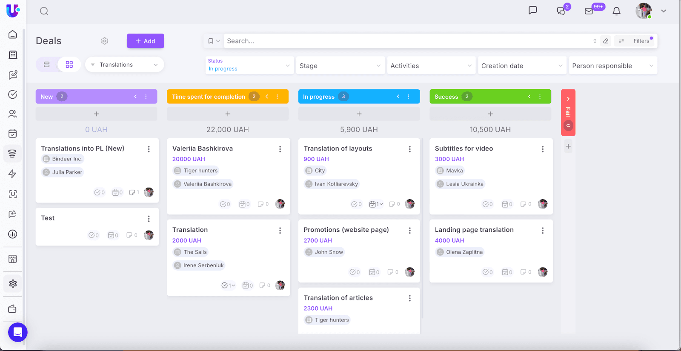Click the Deals settings gear icon

click(x=104, y=41)
